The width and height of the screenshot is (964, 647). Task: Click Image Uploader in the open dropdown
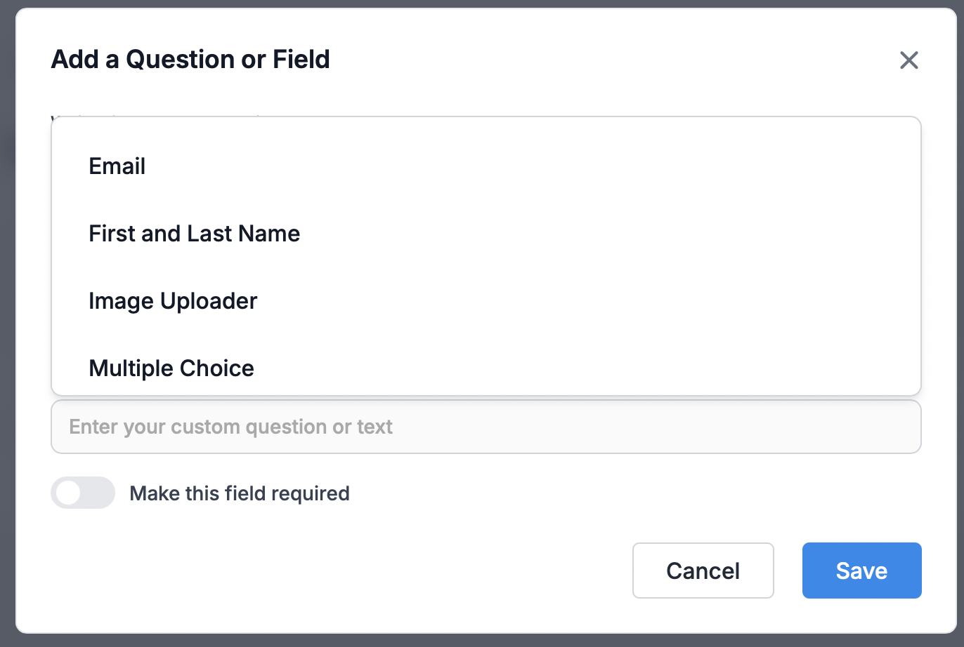(173, 301)
